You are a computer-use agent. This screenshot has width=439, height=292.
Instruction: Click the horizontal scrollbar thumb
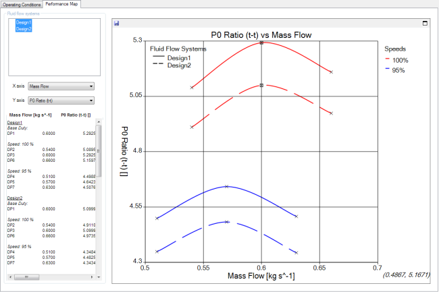click(26, 277)
